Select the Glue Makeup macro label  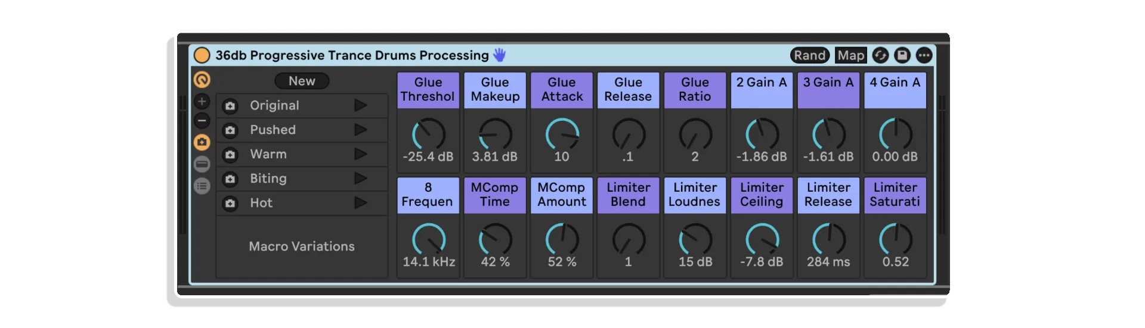point(495,90)
